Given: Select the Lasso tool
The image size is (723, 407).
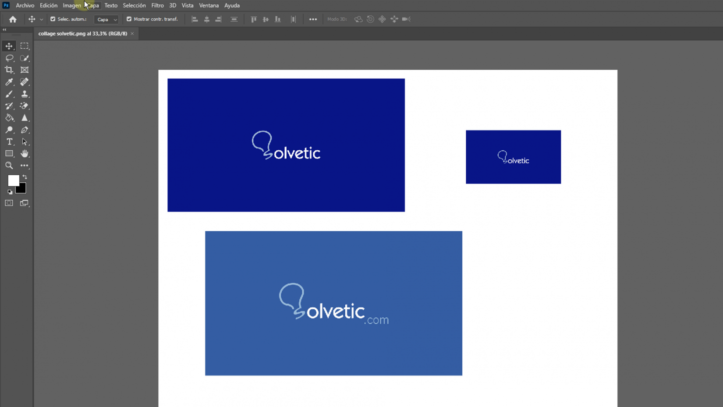Looking at the screenshot, I should pos(9,58).
